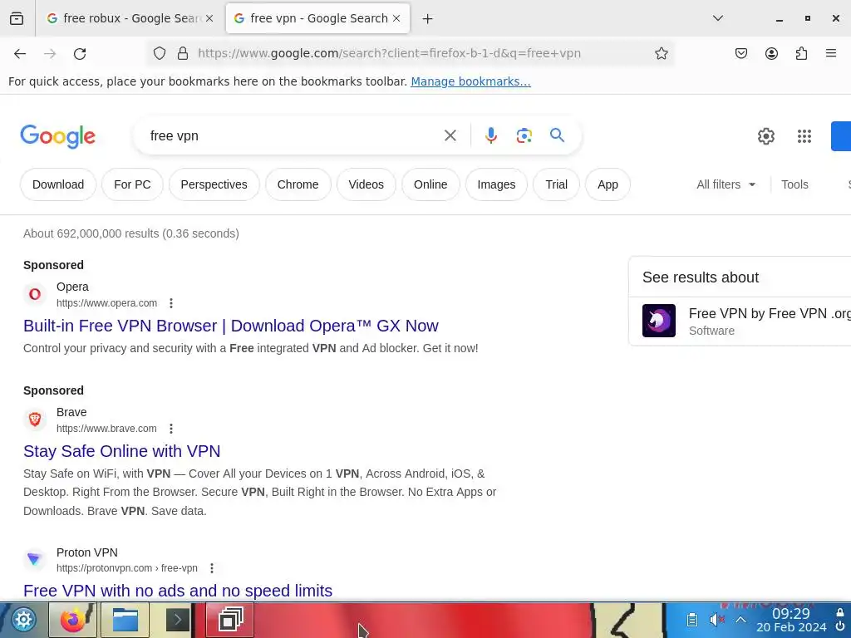
Task: Open Firefox application hamburger menu
Action: 831,53
